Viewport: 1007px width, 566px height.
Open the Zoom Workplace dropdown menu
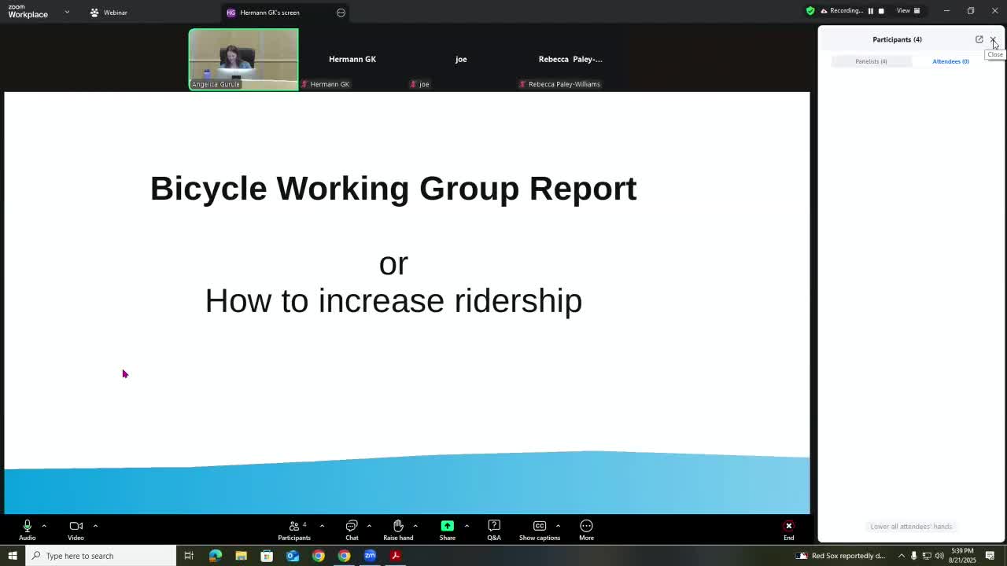click(67, 12)
